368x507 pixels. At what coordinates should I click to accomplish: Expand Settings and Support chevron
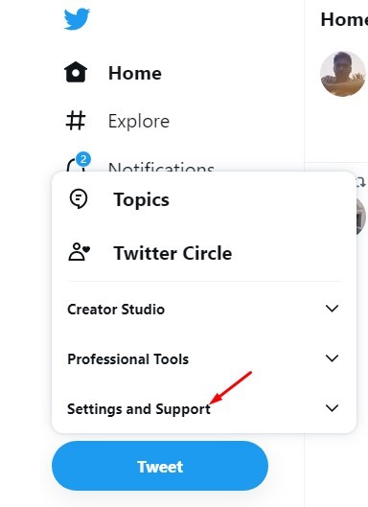coord(332,408)
